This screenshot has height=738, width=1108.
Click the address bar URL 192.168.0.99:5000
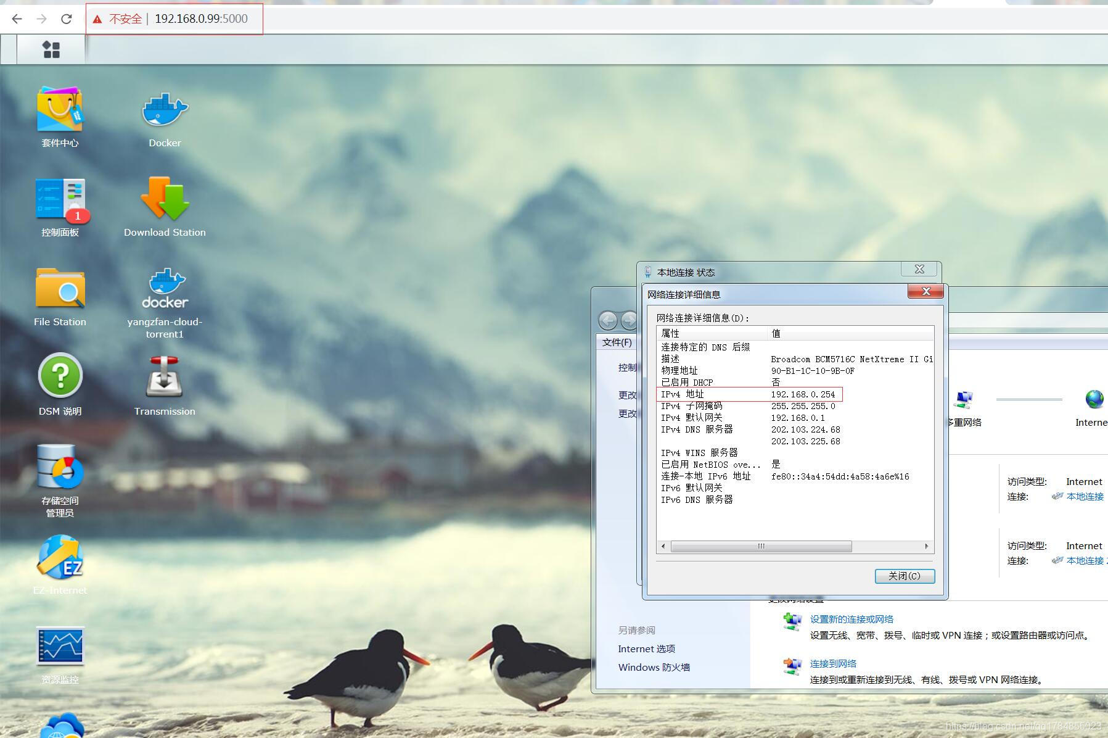[201, 19]
